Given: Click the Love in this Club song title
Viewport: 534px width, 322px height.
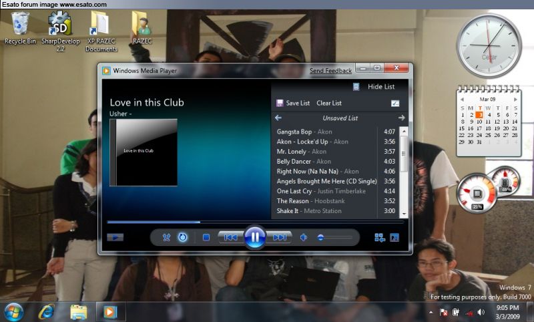Looking at the screenshot, I should click(147, 103).
